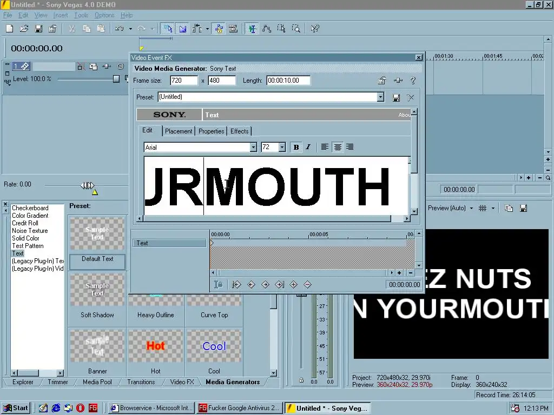The image size is (554, 415).
Task: Click the Start button
Action: [x=16, y=409]
